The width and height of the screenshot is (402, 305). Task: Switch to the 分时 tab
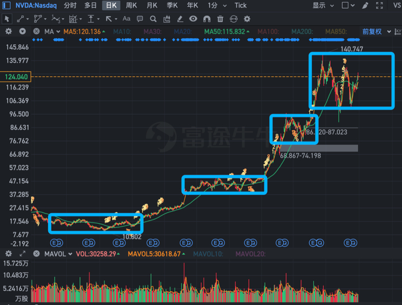pyautogui.click(x=70, y=5)
